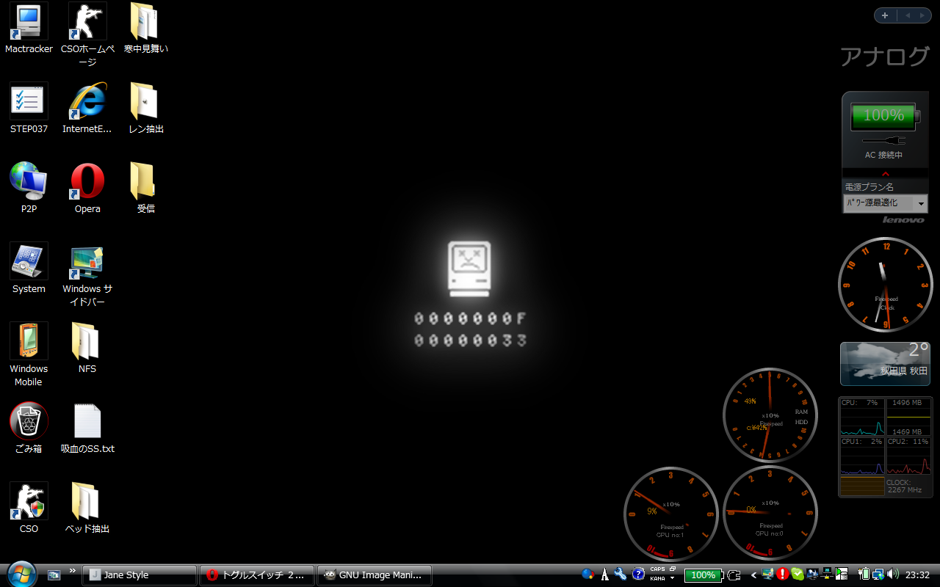
Task: Click the CPU no:0 gauge gadget
Action: (770, 513)
